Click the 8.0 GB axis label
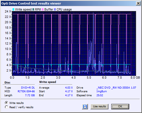142x113 pixels. point(135,78)
